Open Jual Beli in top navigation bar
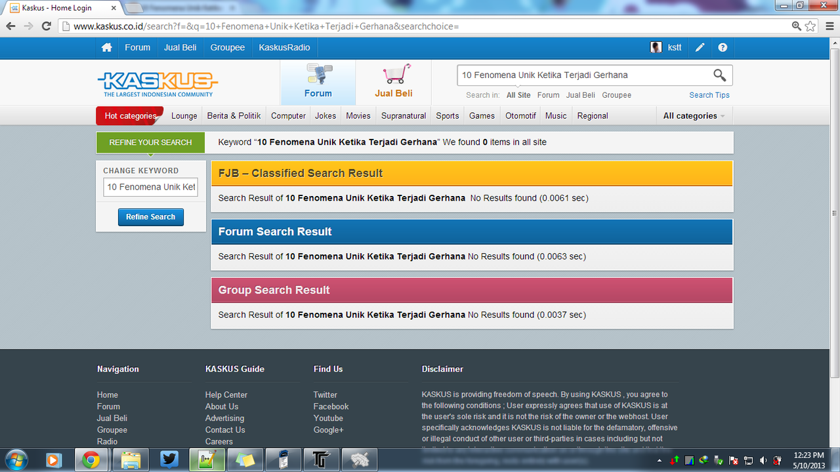 (x=180, y=48)
